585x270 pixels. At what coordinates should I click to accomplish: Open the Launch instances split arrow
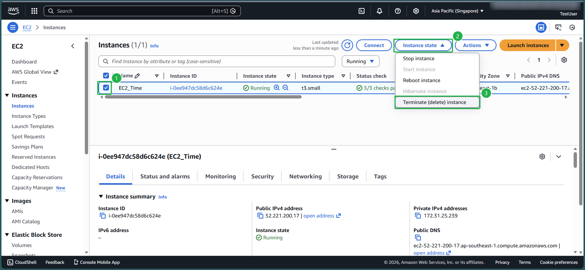pyautogui.click(x=562, y=45)
